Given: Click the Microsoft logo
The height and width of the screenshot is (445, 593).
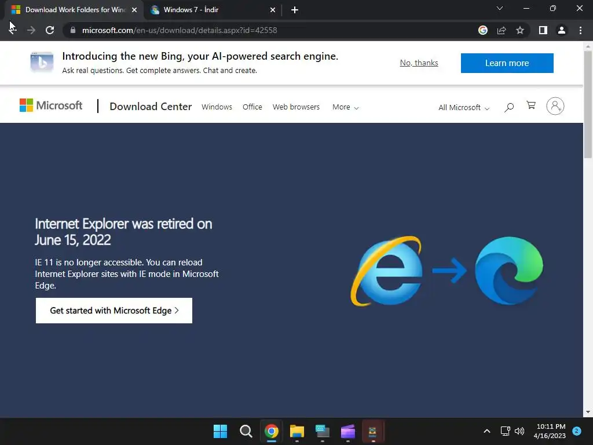Looking at the screenshot, I should click(51, 105).
